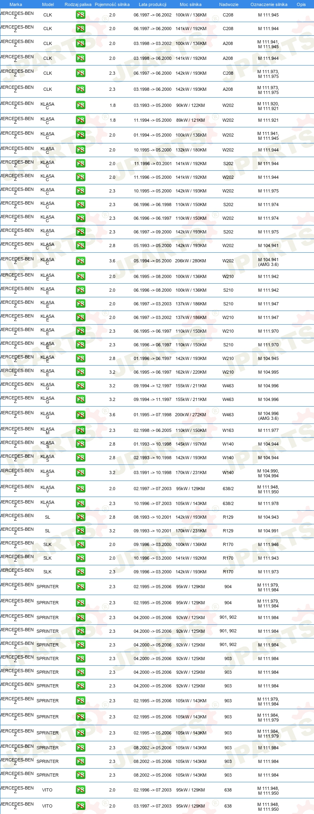The height and width of the screenshot is (814, 314).
Task: Click the PB icon for Klasa S 145kW
Action: click(x=80, y=444)
